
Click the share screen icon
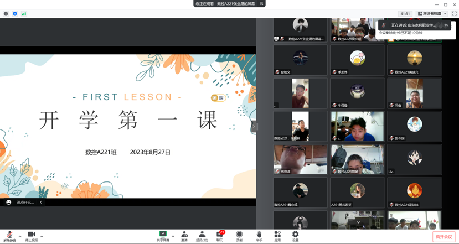(163, 235)
